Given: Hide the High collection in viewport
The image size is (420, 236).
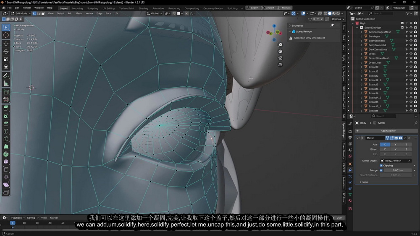Looking at the screenshot, I should [411, 23].
